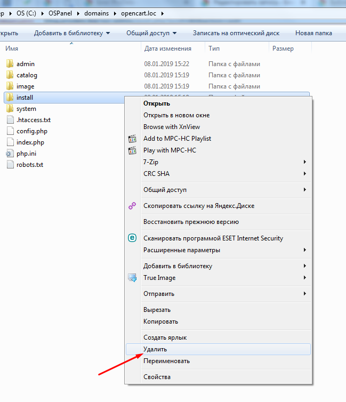Viewport: 346px width, 402px height.
Task: Open Свойства from the context menu
Action: point(157,377)
